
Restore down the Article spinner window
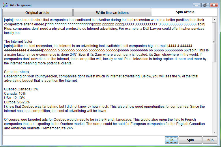(205, 5)
